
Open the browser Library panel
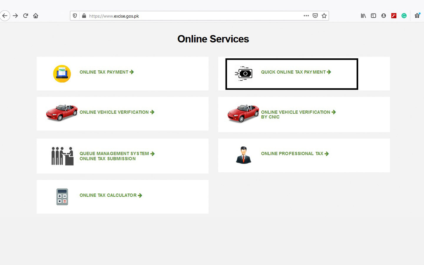(363, 16)
